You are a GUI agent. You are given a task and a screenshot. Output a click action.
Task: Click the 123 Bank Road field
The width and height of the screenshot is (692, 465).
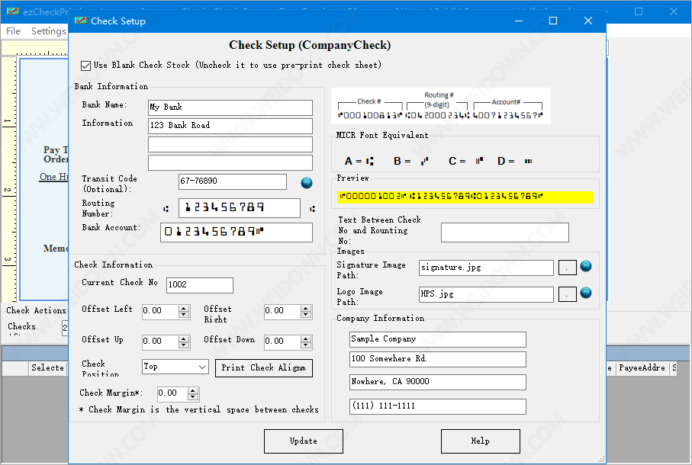point(230,126)
